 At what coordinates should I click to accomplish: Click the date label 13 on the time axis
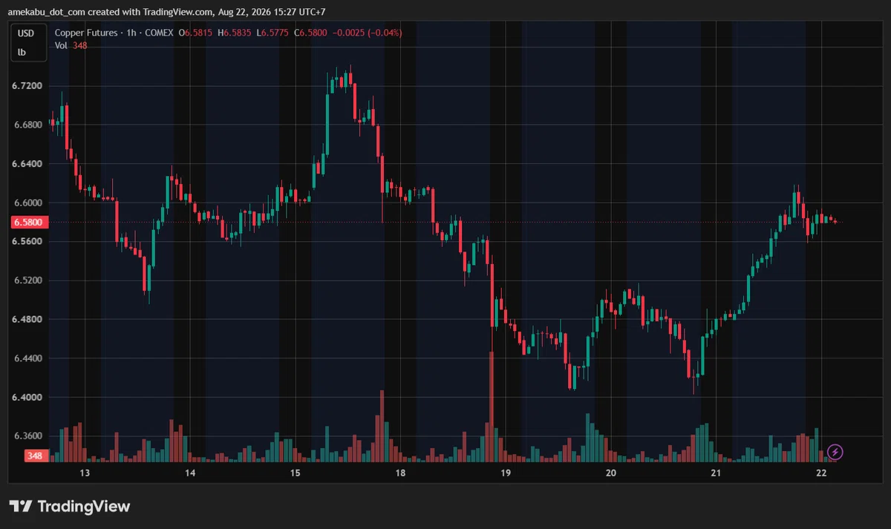tap(85, 473)
